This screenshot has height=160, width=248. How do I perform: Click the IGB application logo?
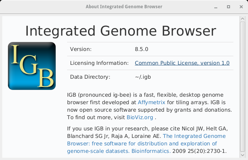click(32, 66)
